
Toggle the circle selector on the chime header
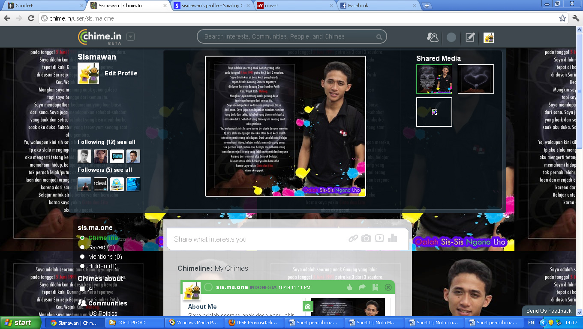208,287
